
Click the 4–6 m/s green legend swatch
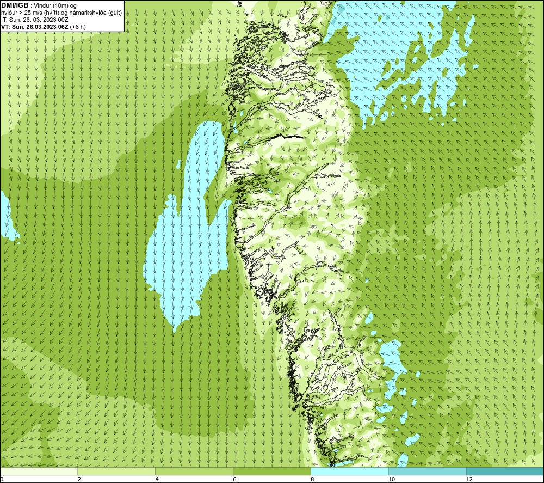(194, 471)
